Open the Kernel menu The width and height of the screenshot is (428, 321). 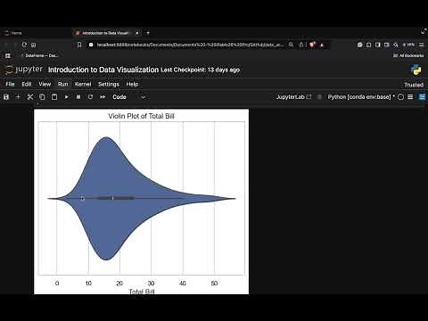coord(83,84)
